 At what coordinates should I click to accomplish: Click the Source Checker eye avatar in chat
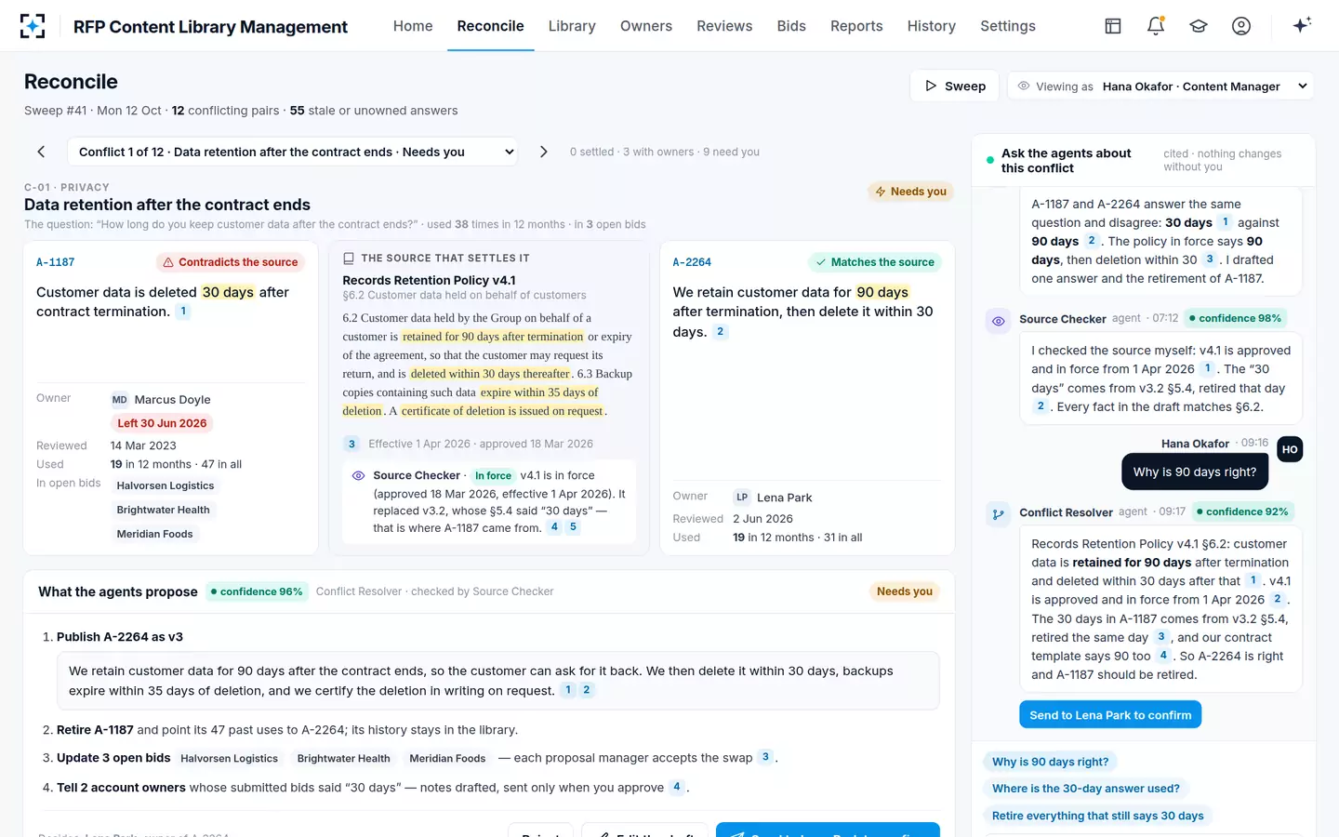(x=998, y=321)
